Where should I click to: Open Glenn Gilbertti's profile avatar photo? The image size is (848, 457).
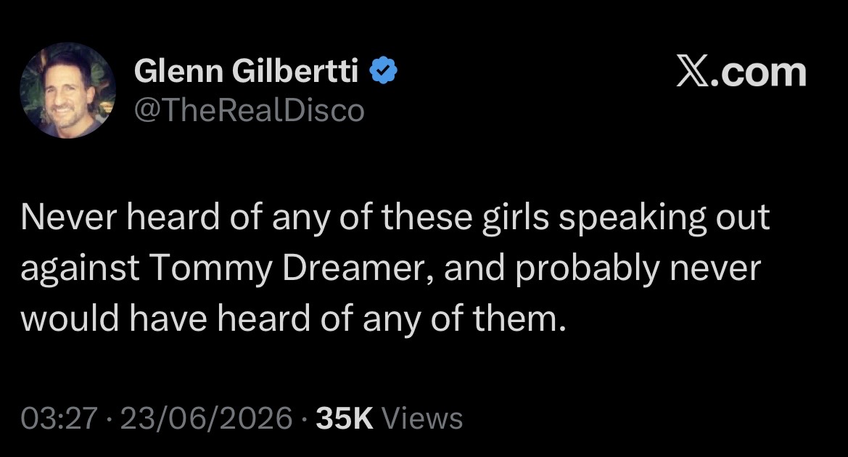tap(68, 91)
